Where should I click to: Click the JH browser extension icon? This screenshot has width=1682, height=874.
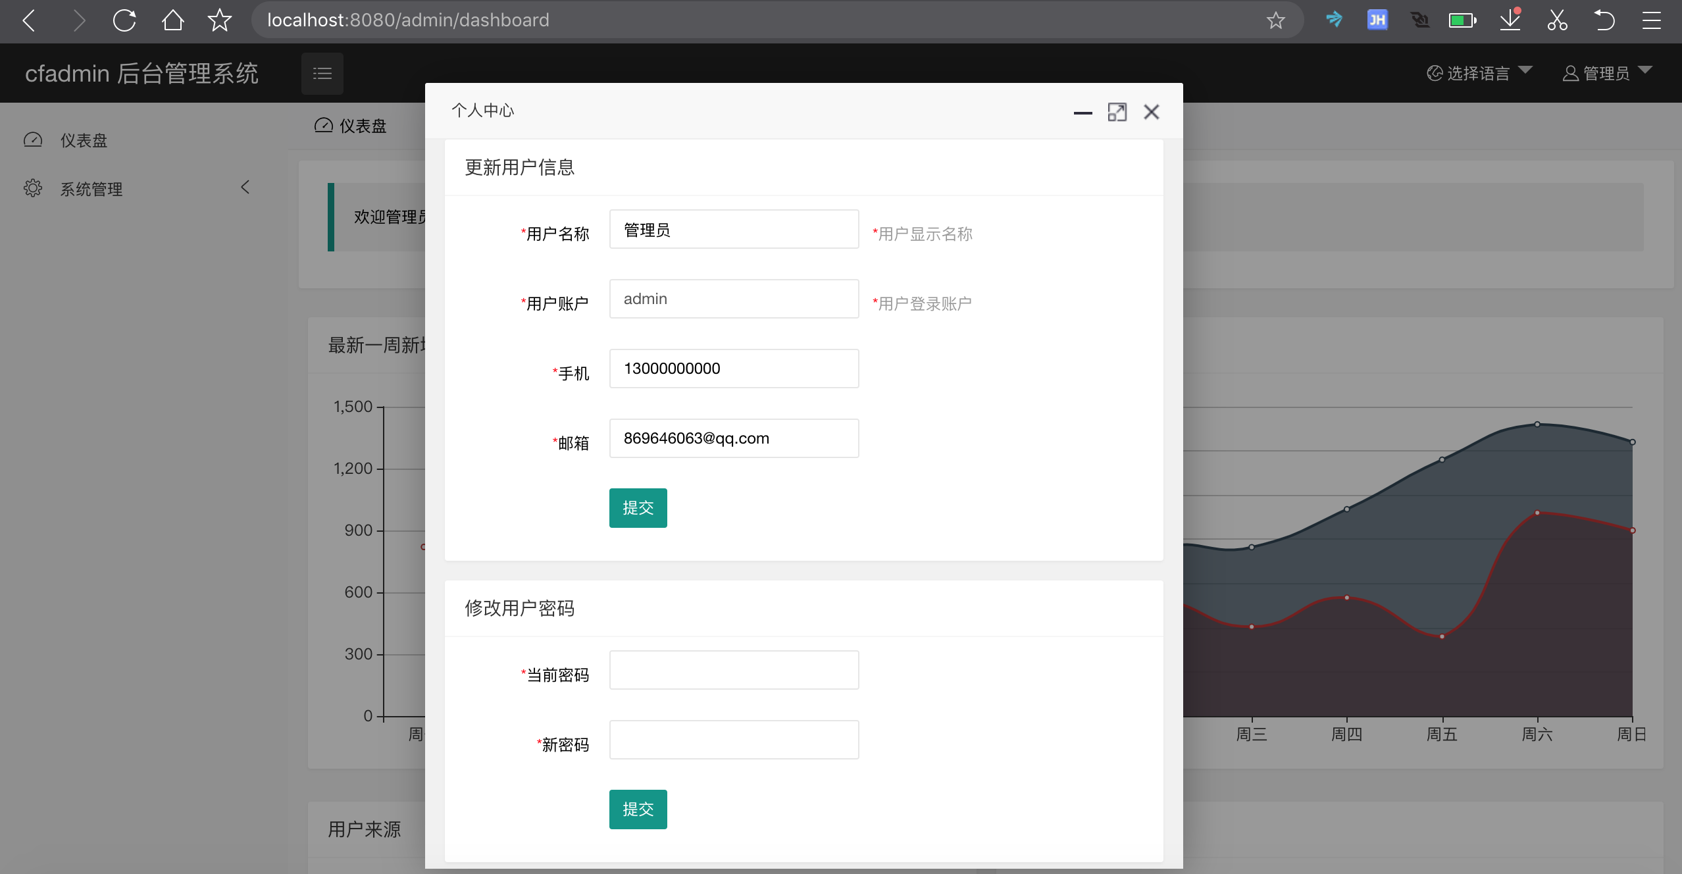[x=1377, y=20]
